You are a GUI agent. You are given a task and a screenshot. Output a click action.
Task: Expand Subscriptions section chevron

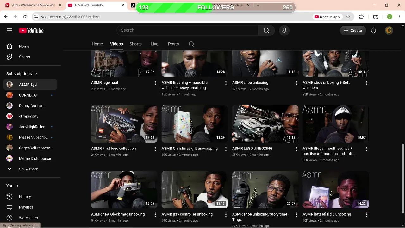pos(36,74)
